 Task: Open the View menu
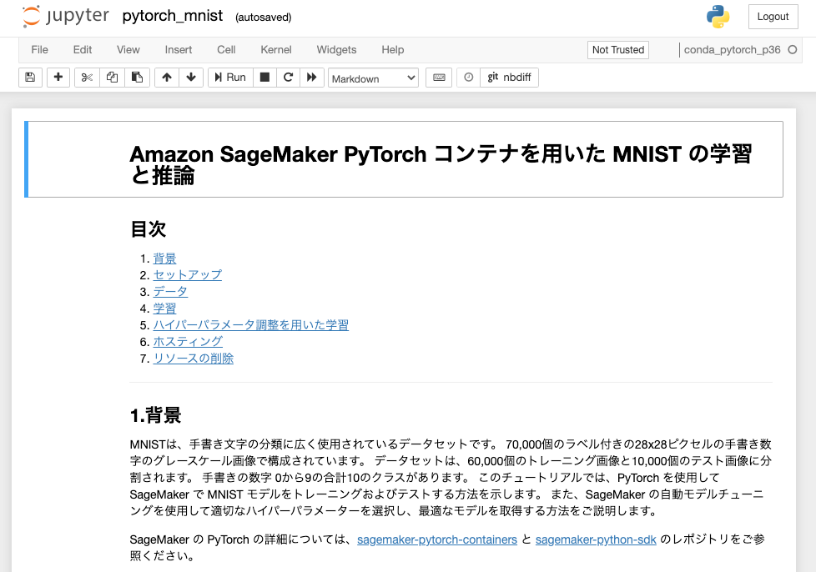click(x=128, y=50)
